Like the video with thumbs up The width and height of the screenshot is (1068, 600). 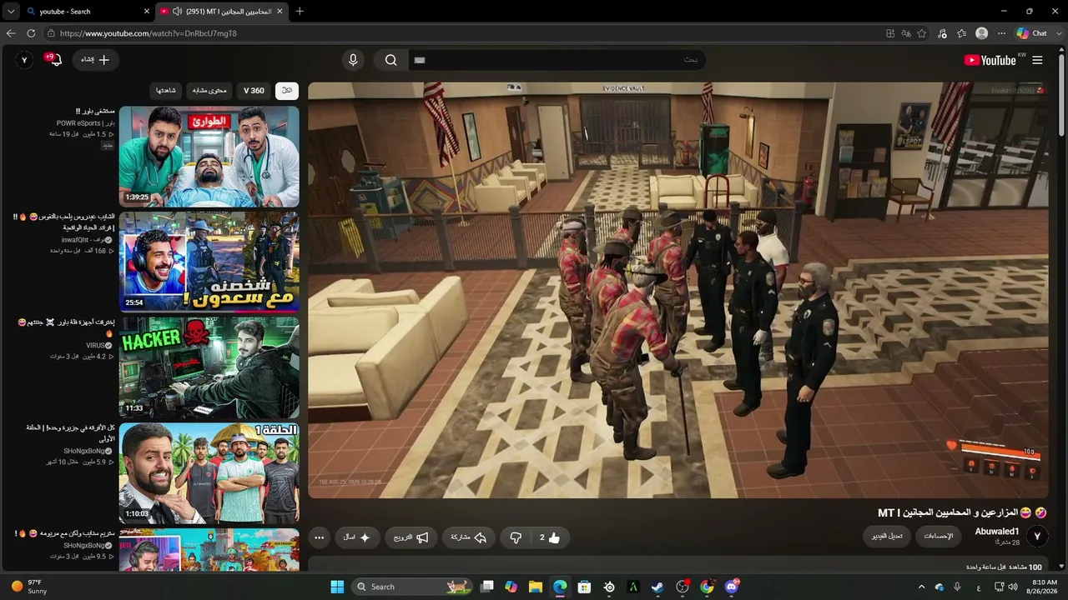click(549, 537)
